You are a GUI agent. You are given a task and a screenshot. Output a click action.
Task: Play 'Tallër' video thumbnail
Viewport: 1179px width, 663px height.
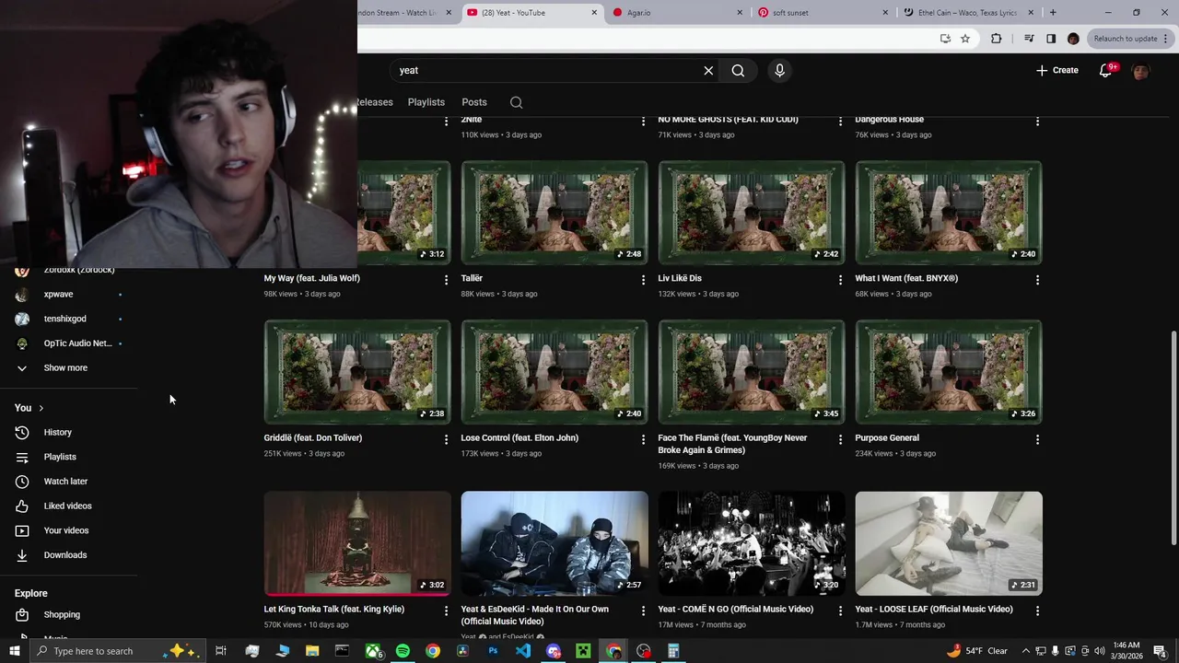(554, 213)
